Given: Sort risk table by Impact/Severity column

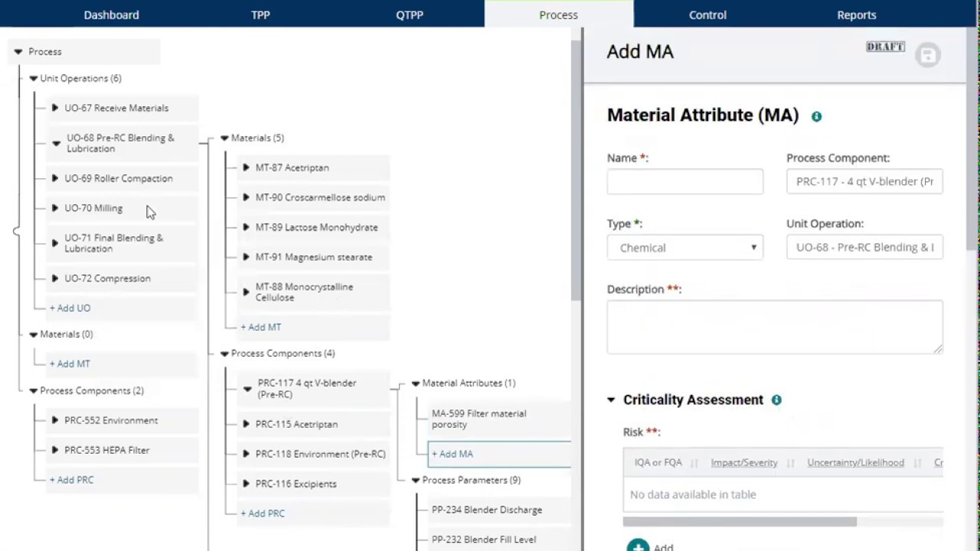Looking at the screenshot, I should point(744,463).
